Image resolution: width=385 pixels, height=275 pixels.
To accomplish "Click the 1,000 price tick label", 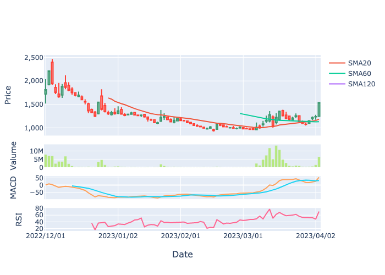I will (34, 128).
